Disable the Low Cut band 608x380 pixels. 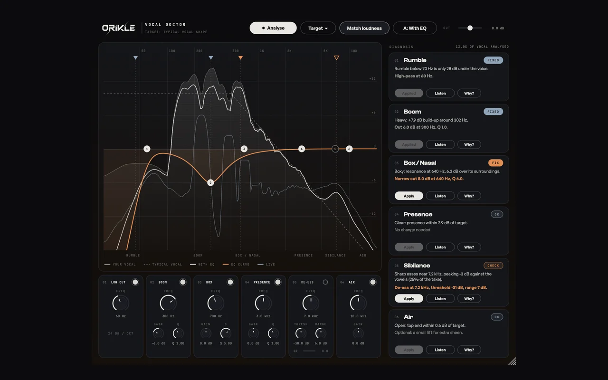pyautogui.click(x=135, y=282)
